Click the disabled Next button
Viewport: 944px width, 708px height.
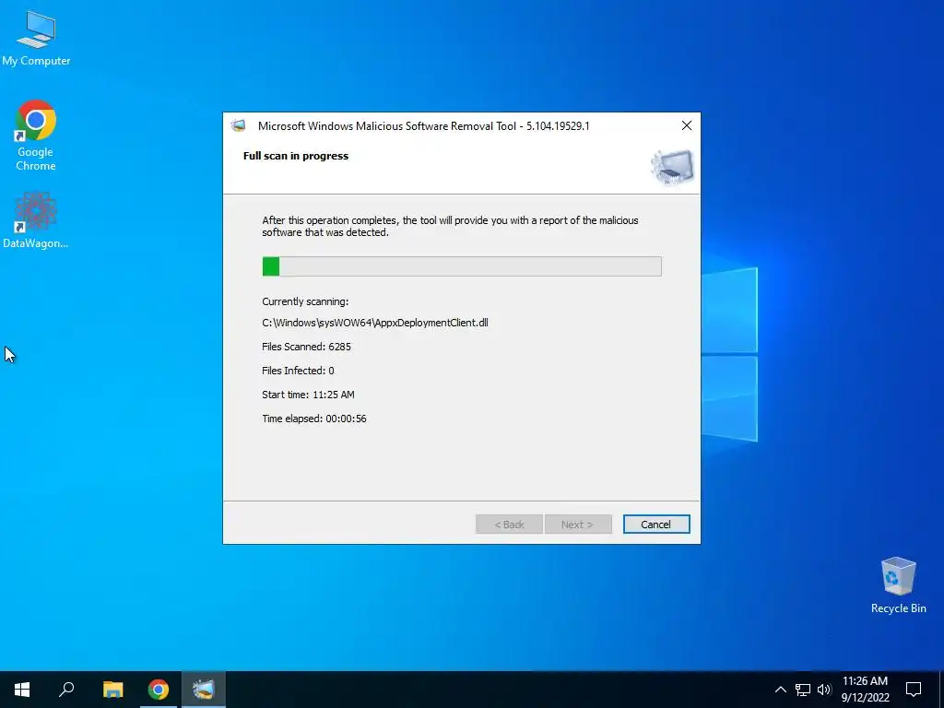click(578, 525)
